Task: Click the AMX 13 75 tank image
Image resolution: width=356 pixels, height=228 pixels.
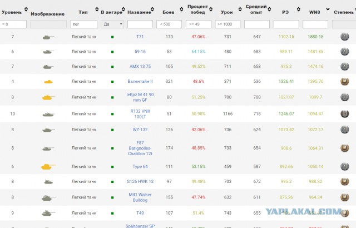Action: pos(48,67)
